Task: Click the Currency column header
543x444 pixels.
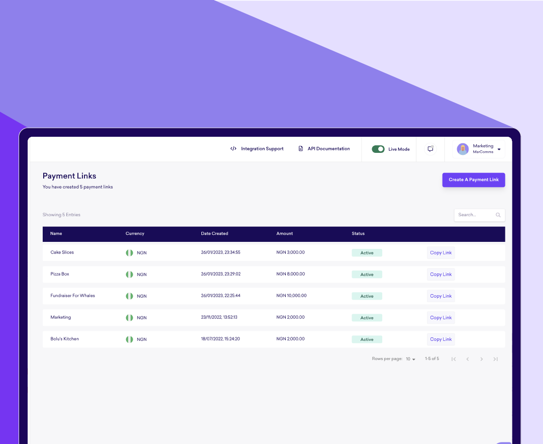Action: click(135, 234)
